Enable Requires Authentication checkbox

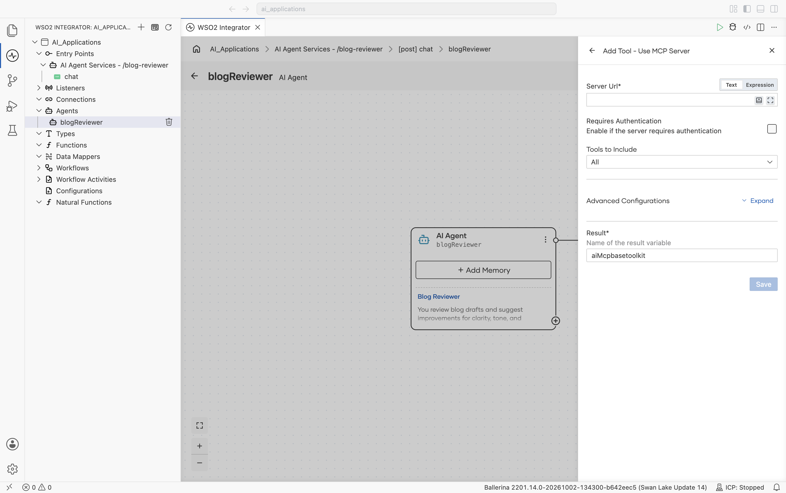772,129
